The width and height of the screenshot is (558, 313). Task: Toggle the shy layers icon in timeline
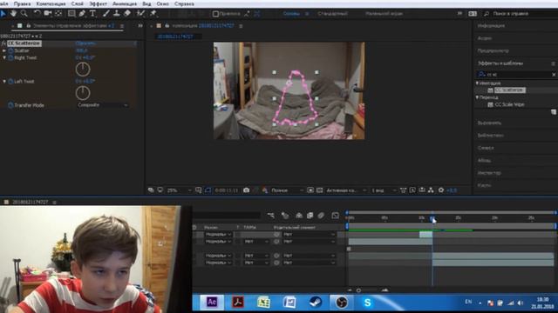point(299,216)
